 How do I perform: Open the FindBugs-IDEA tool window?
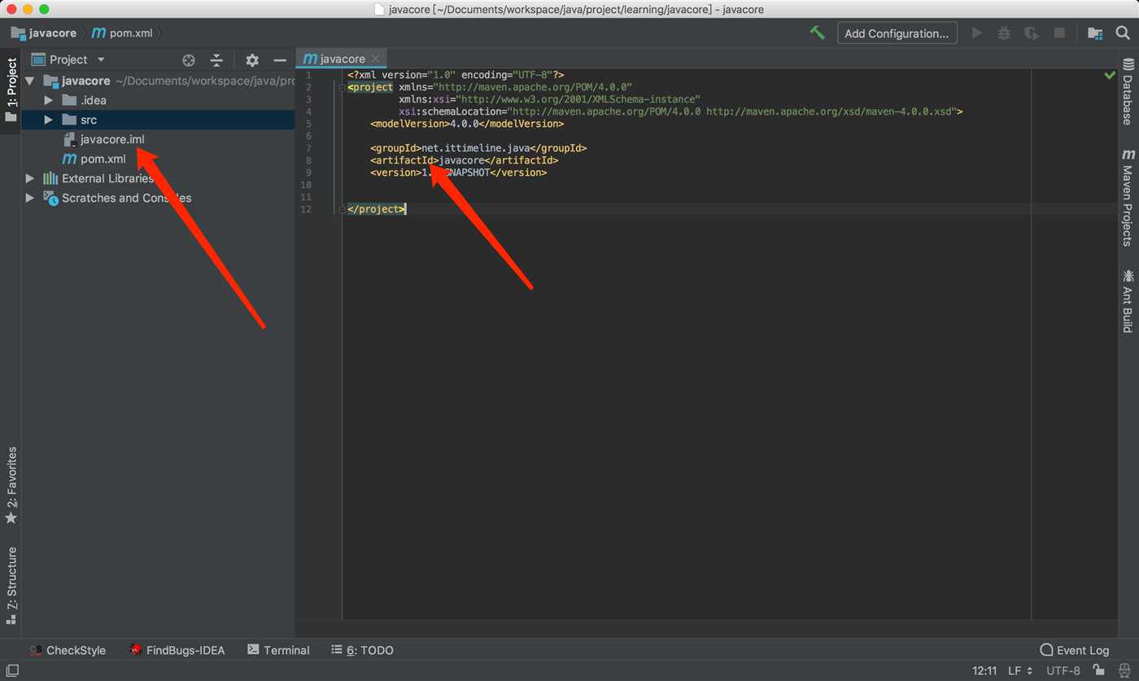point(177,650)
